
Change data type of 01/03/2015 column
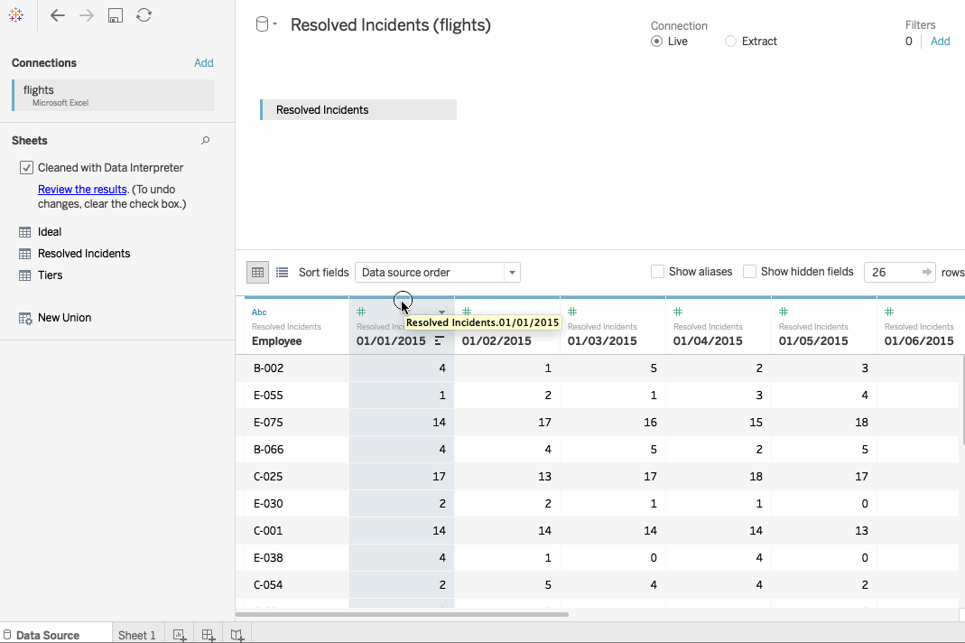[572, 312]
